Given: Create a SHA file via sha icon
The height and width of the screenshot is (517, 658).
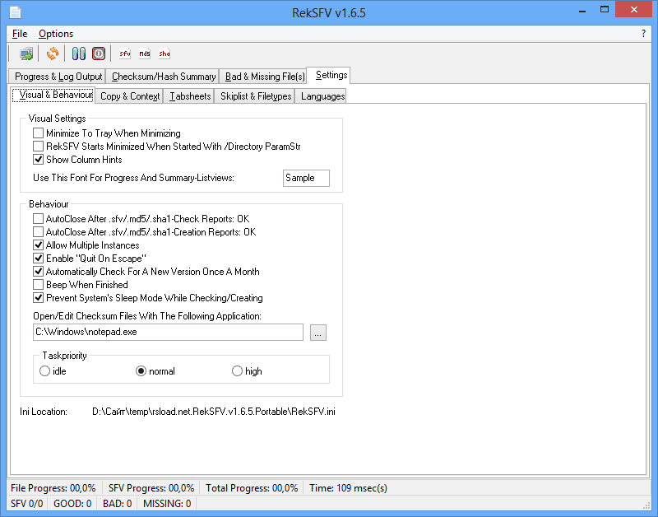Looking at the screenshot, I should (x=164, y=54).
